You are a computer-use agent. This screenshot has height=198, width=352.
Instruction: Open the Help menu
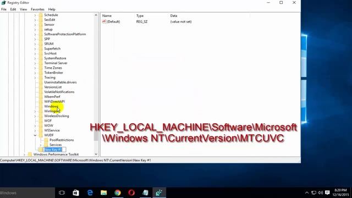click(52, 9)
